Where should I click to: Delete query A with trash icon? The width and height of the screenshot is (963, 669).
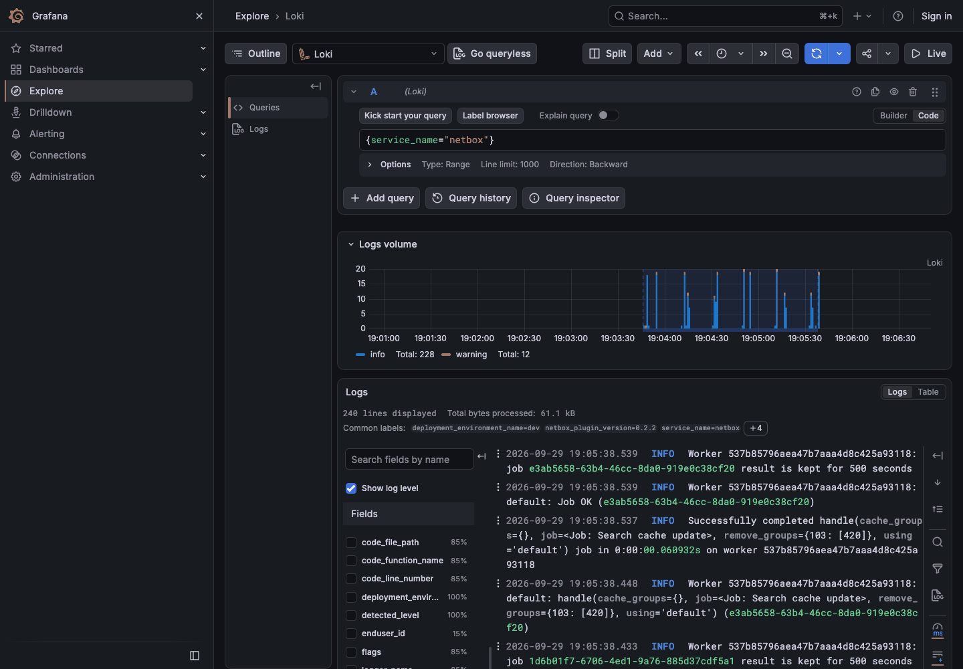[913, 92]
